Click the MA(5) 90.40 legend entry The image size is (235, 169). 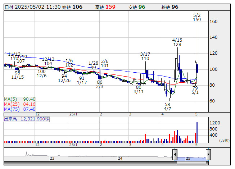click(20, 99)
